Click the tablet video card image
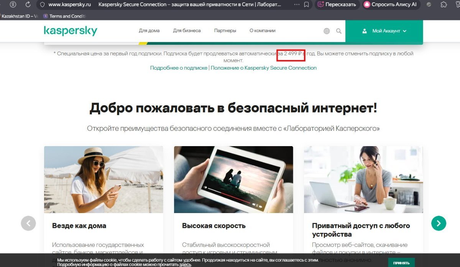460x267 pixels. coord(233,179)
